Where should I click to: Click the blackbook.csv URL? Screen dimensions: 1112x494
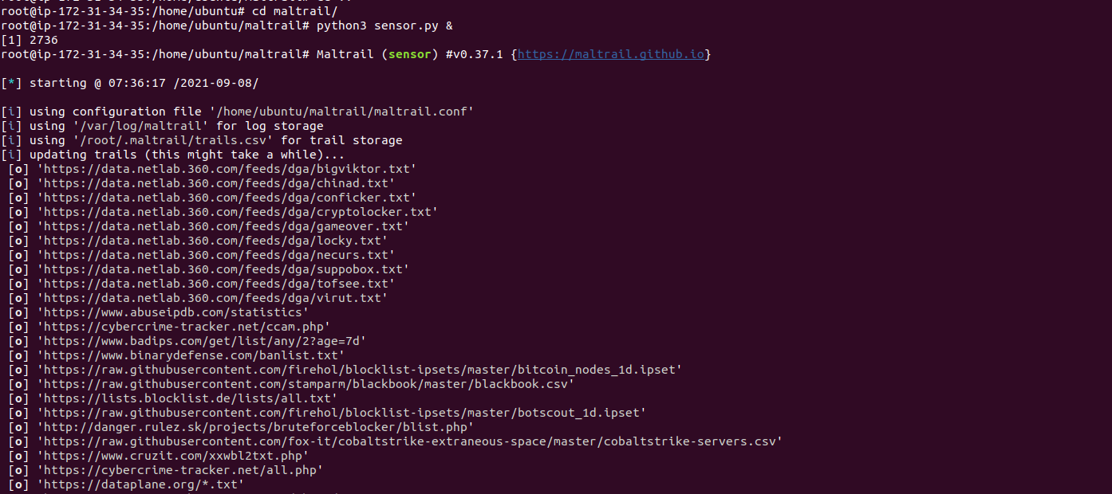306,384
